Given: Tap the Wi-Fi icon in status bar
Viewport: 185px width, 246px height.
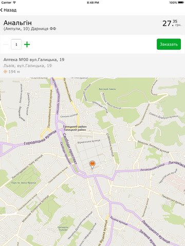Looking at the screenshot, I should tap(14, 3).
